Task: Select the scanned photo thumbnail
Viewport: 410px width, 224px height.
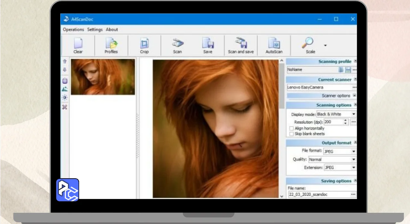Action: click(x=103, y=77)
